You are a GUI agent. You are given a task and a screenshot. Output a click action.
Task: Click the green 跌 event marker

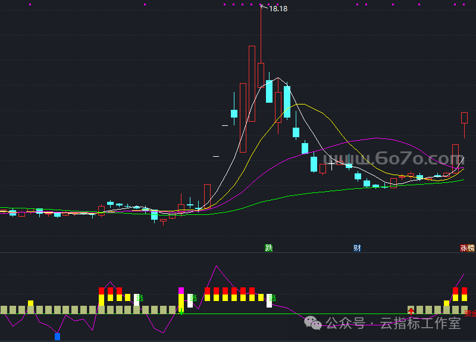[269, 248]
